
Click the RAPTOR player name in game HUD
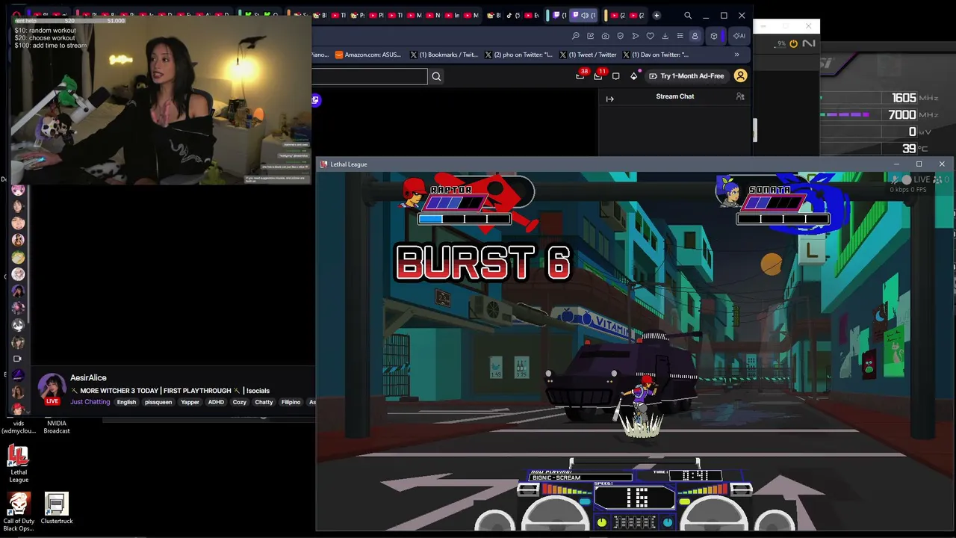pyautogui.click(x=451, y=190)
